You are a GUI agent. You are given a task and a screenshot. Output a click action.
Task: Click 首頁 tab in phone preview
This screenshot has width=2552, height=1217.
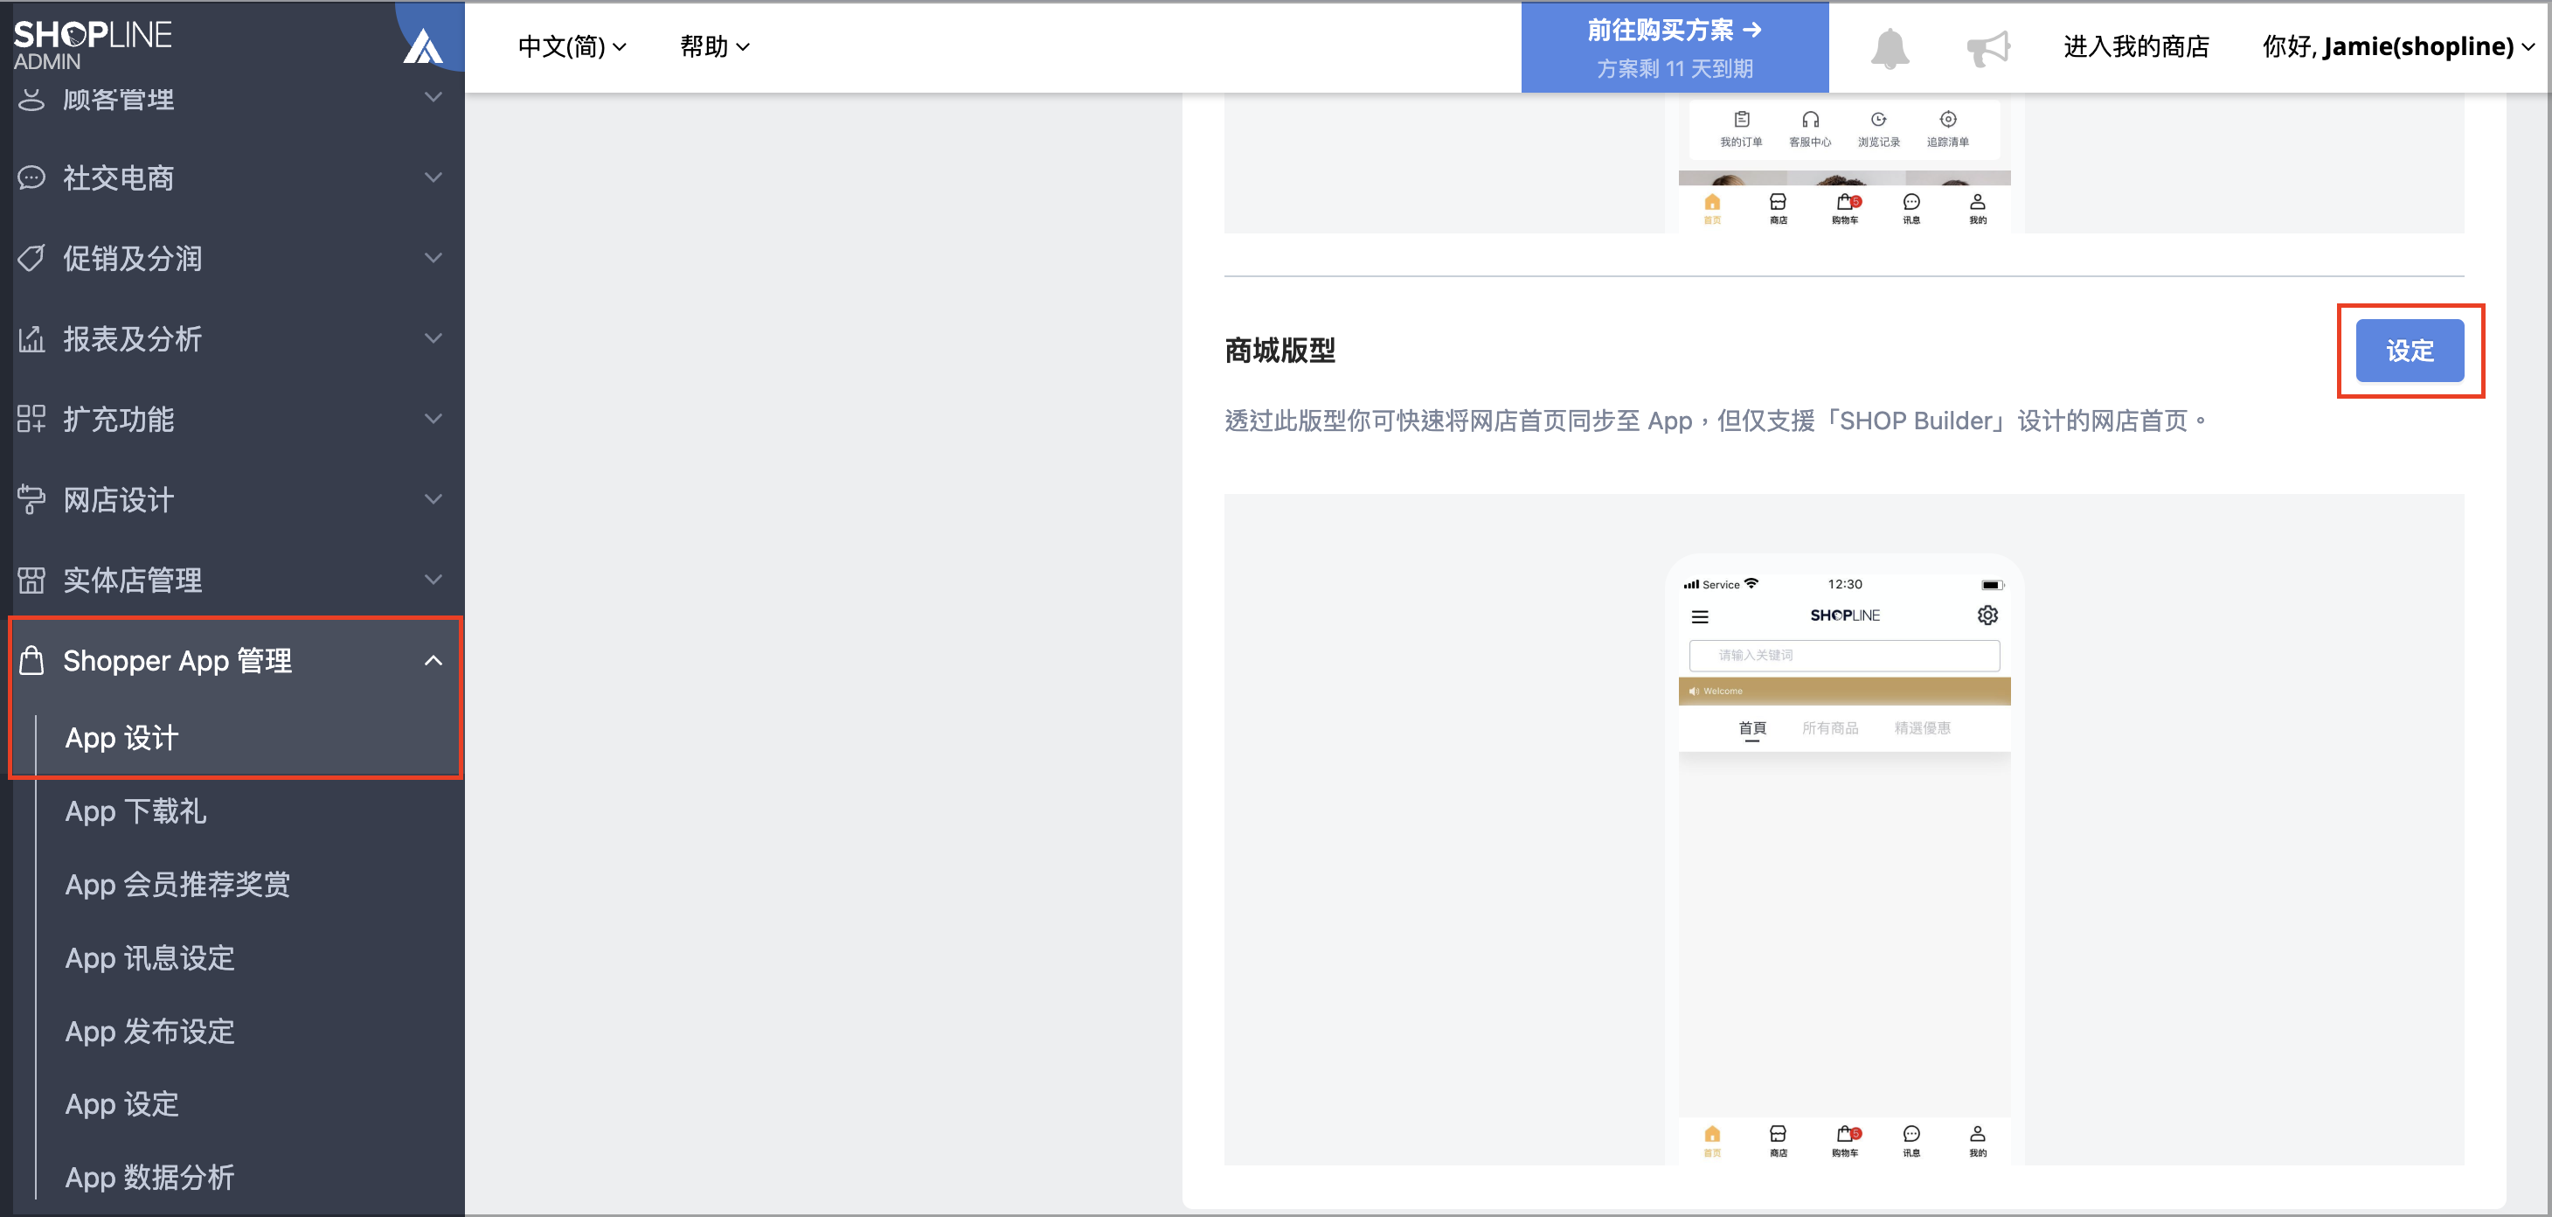(1751, 728)
